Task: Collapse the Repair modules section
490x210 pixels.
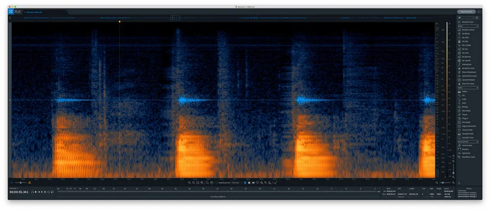Action: (x=477, y=26)
